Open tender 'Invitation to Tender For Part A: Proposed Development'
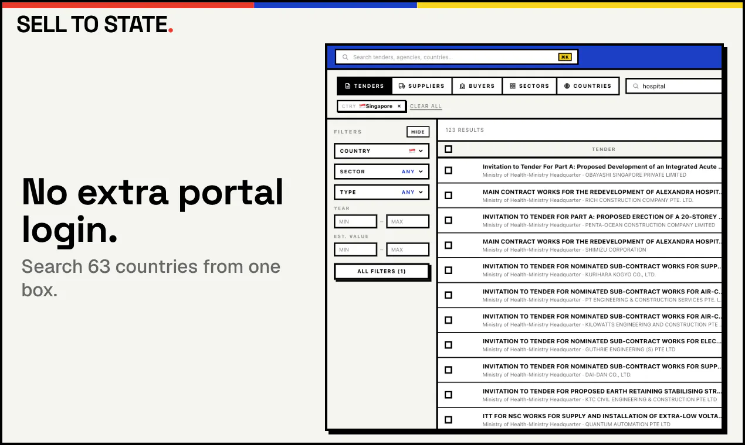This screenshot has width=745, height=445. (602, 167)
